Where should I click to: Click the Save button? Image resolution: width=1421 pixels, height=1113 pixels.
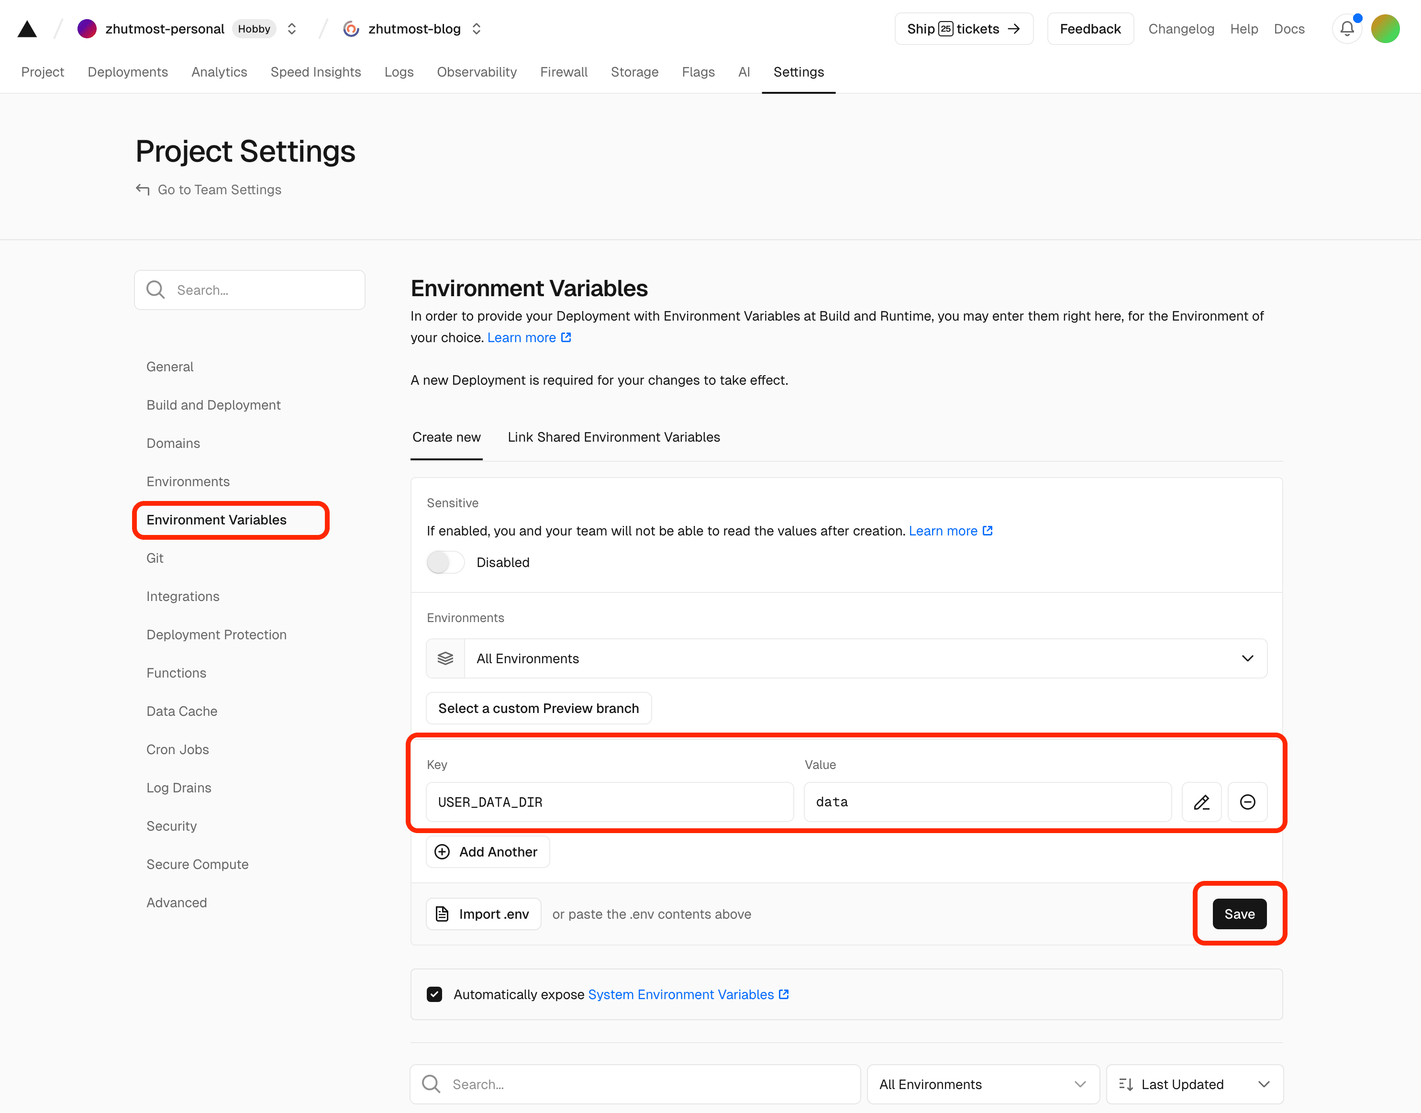1239,913
